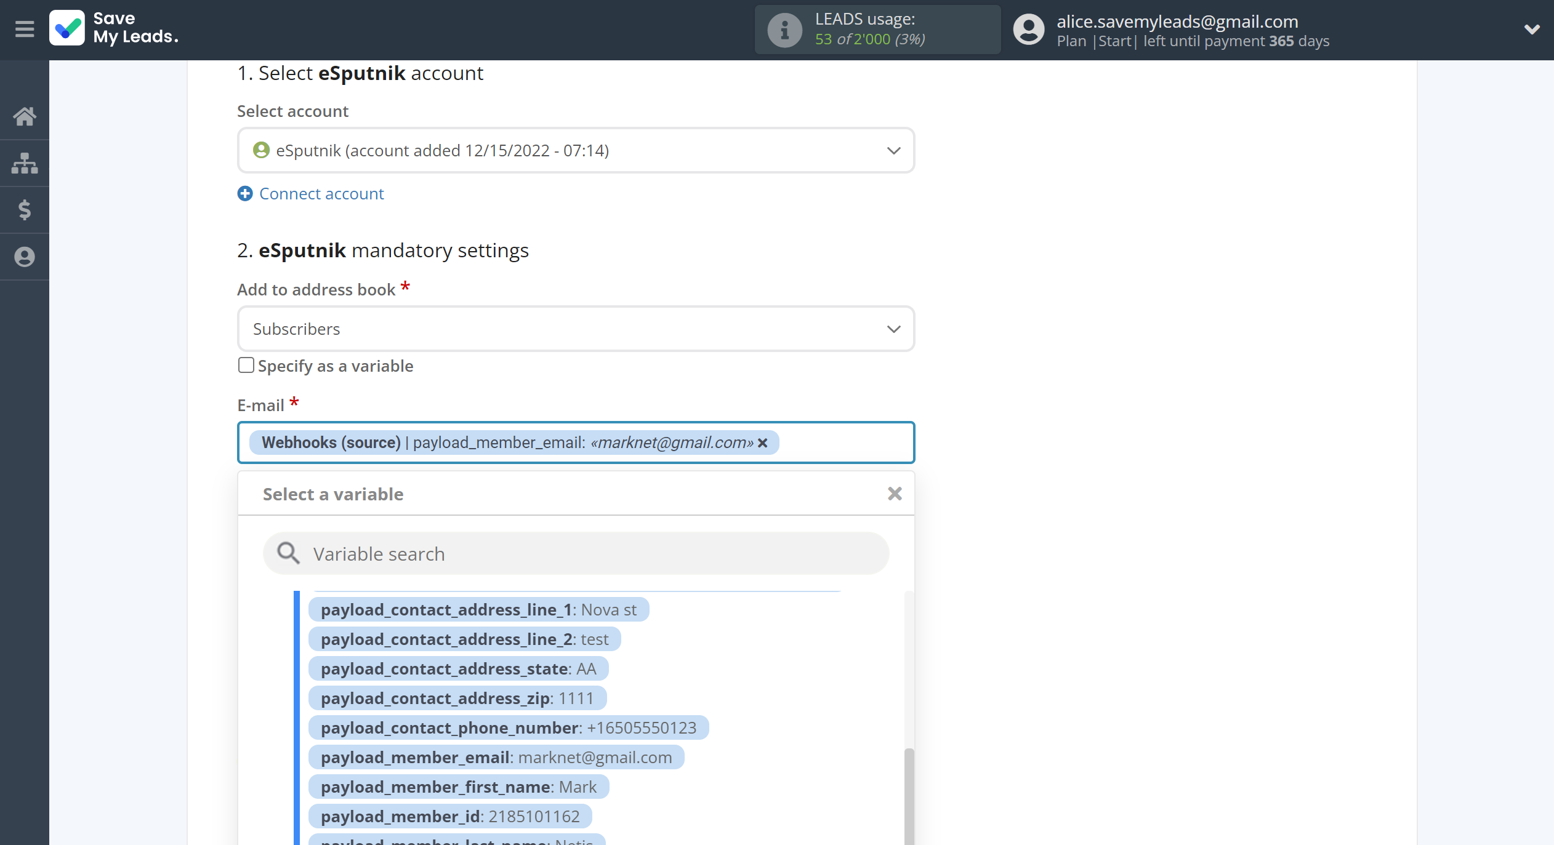The image size is (1554, 845).
Task: Remove the payload_member_email tag from E-mail field
Action: tap(762, 443)
